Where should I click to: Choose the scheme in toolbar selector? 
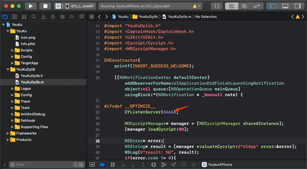pos(58,6)
